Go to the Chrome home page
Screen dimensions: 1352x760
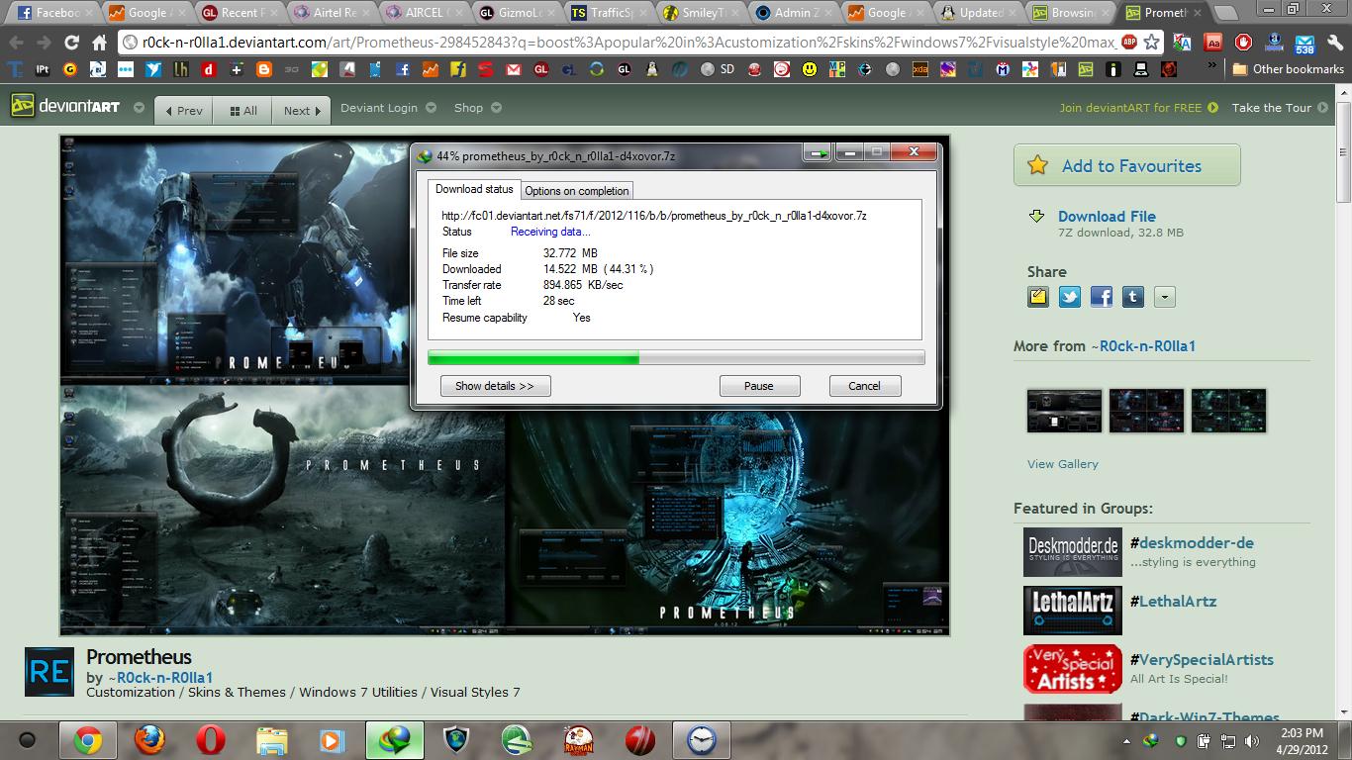99,43
